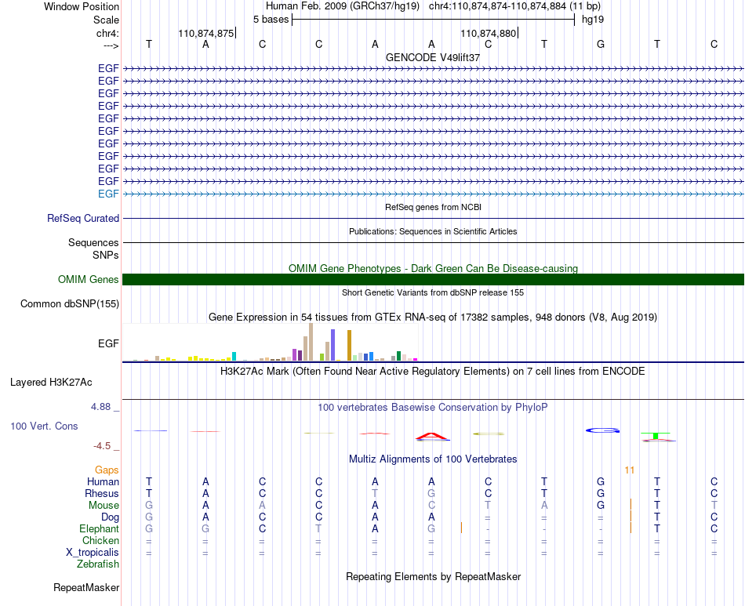745x606 pixels.
Task: Select the Mouse alignment row label
Action: click(104, 506)
